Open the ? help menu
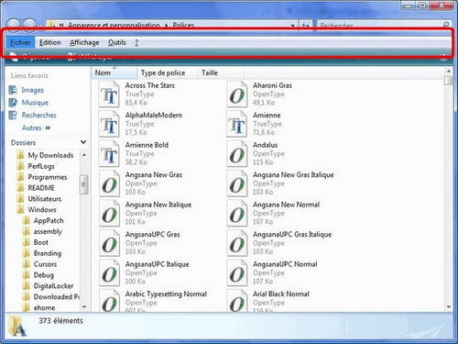This screenshot has width=458, height=344. point(136,42)
